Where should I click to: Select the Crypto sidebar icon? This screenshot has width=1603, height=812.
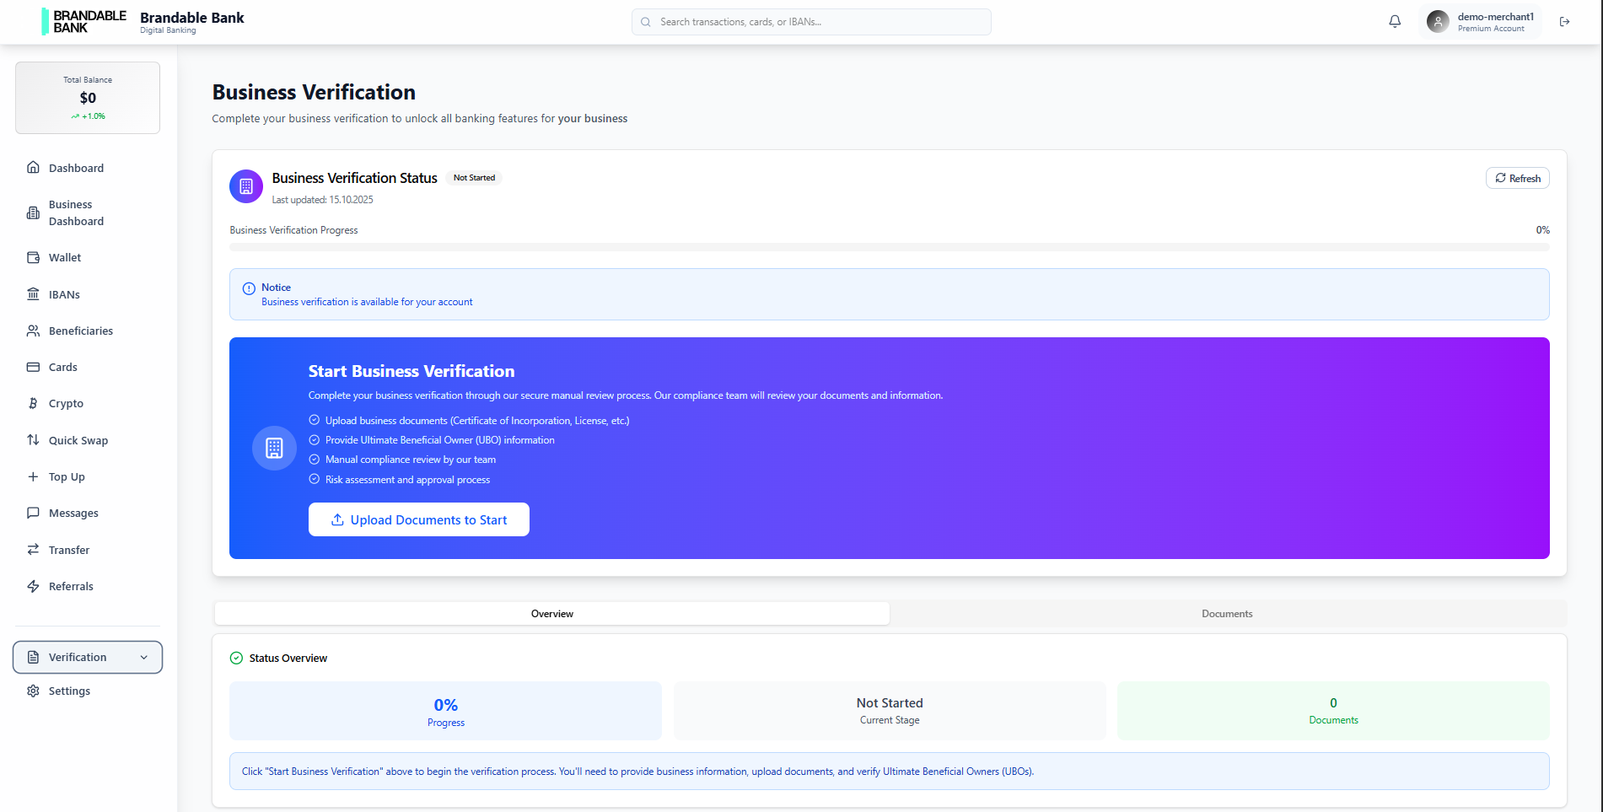[x=33, y=403]
